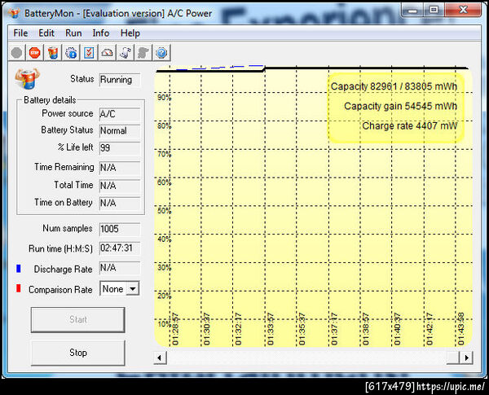
Task: Click the % Life left field showing 99
Action: click(x=120, y=147)
